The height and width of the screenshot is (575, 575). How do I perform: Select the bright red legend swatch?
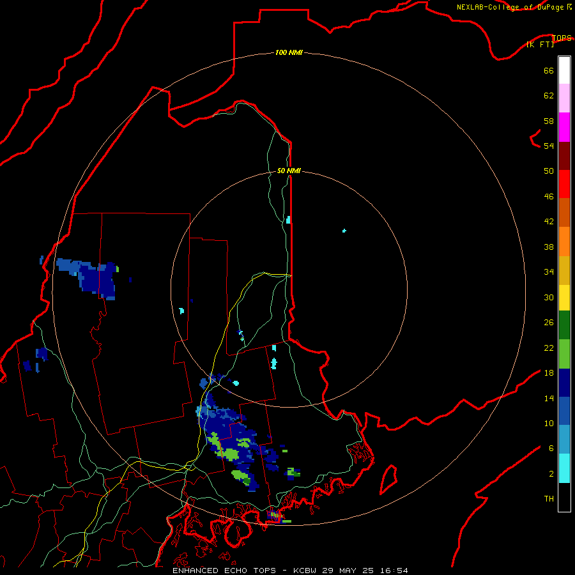[x=564, y=184]
